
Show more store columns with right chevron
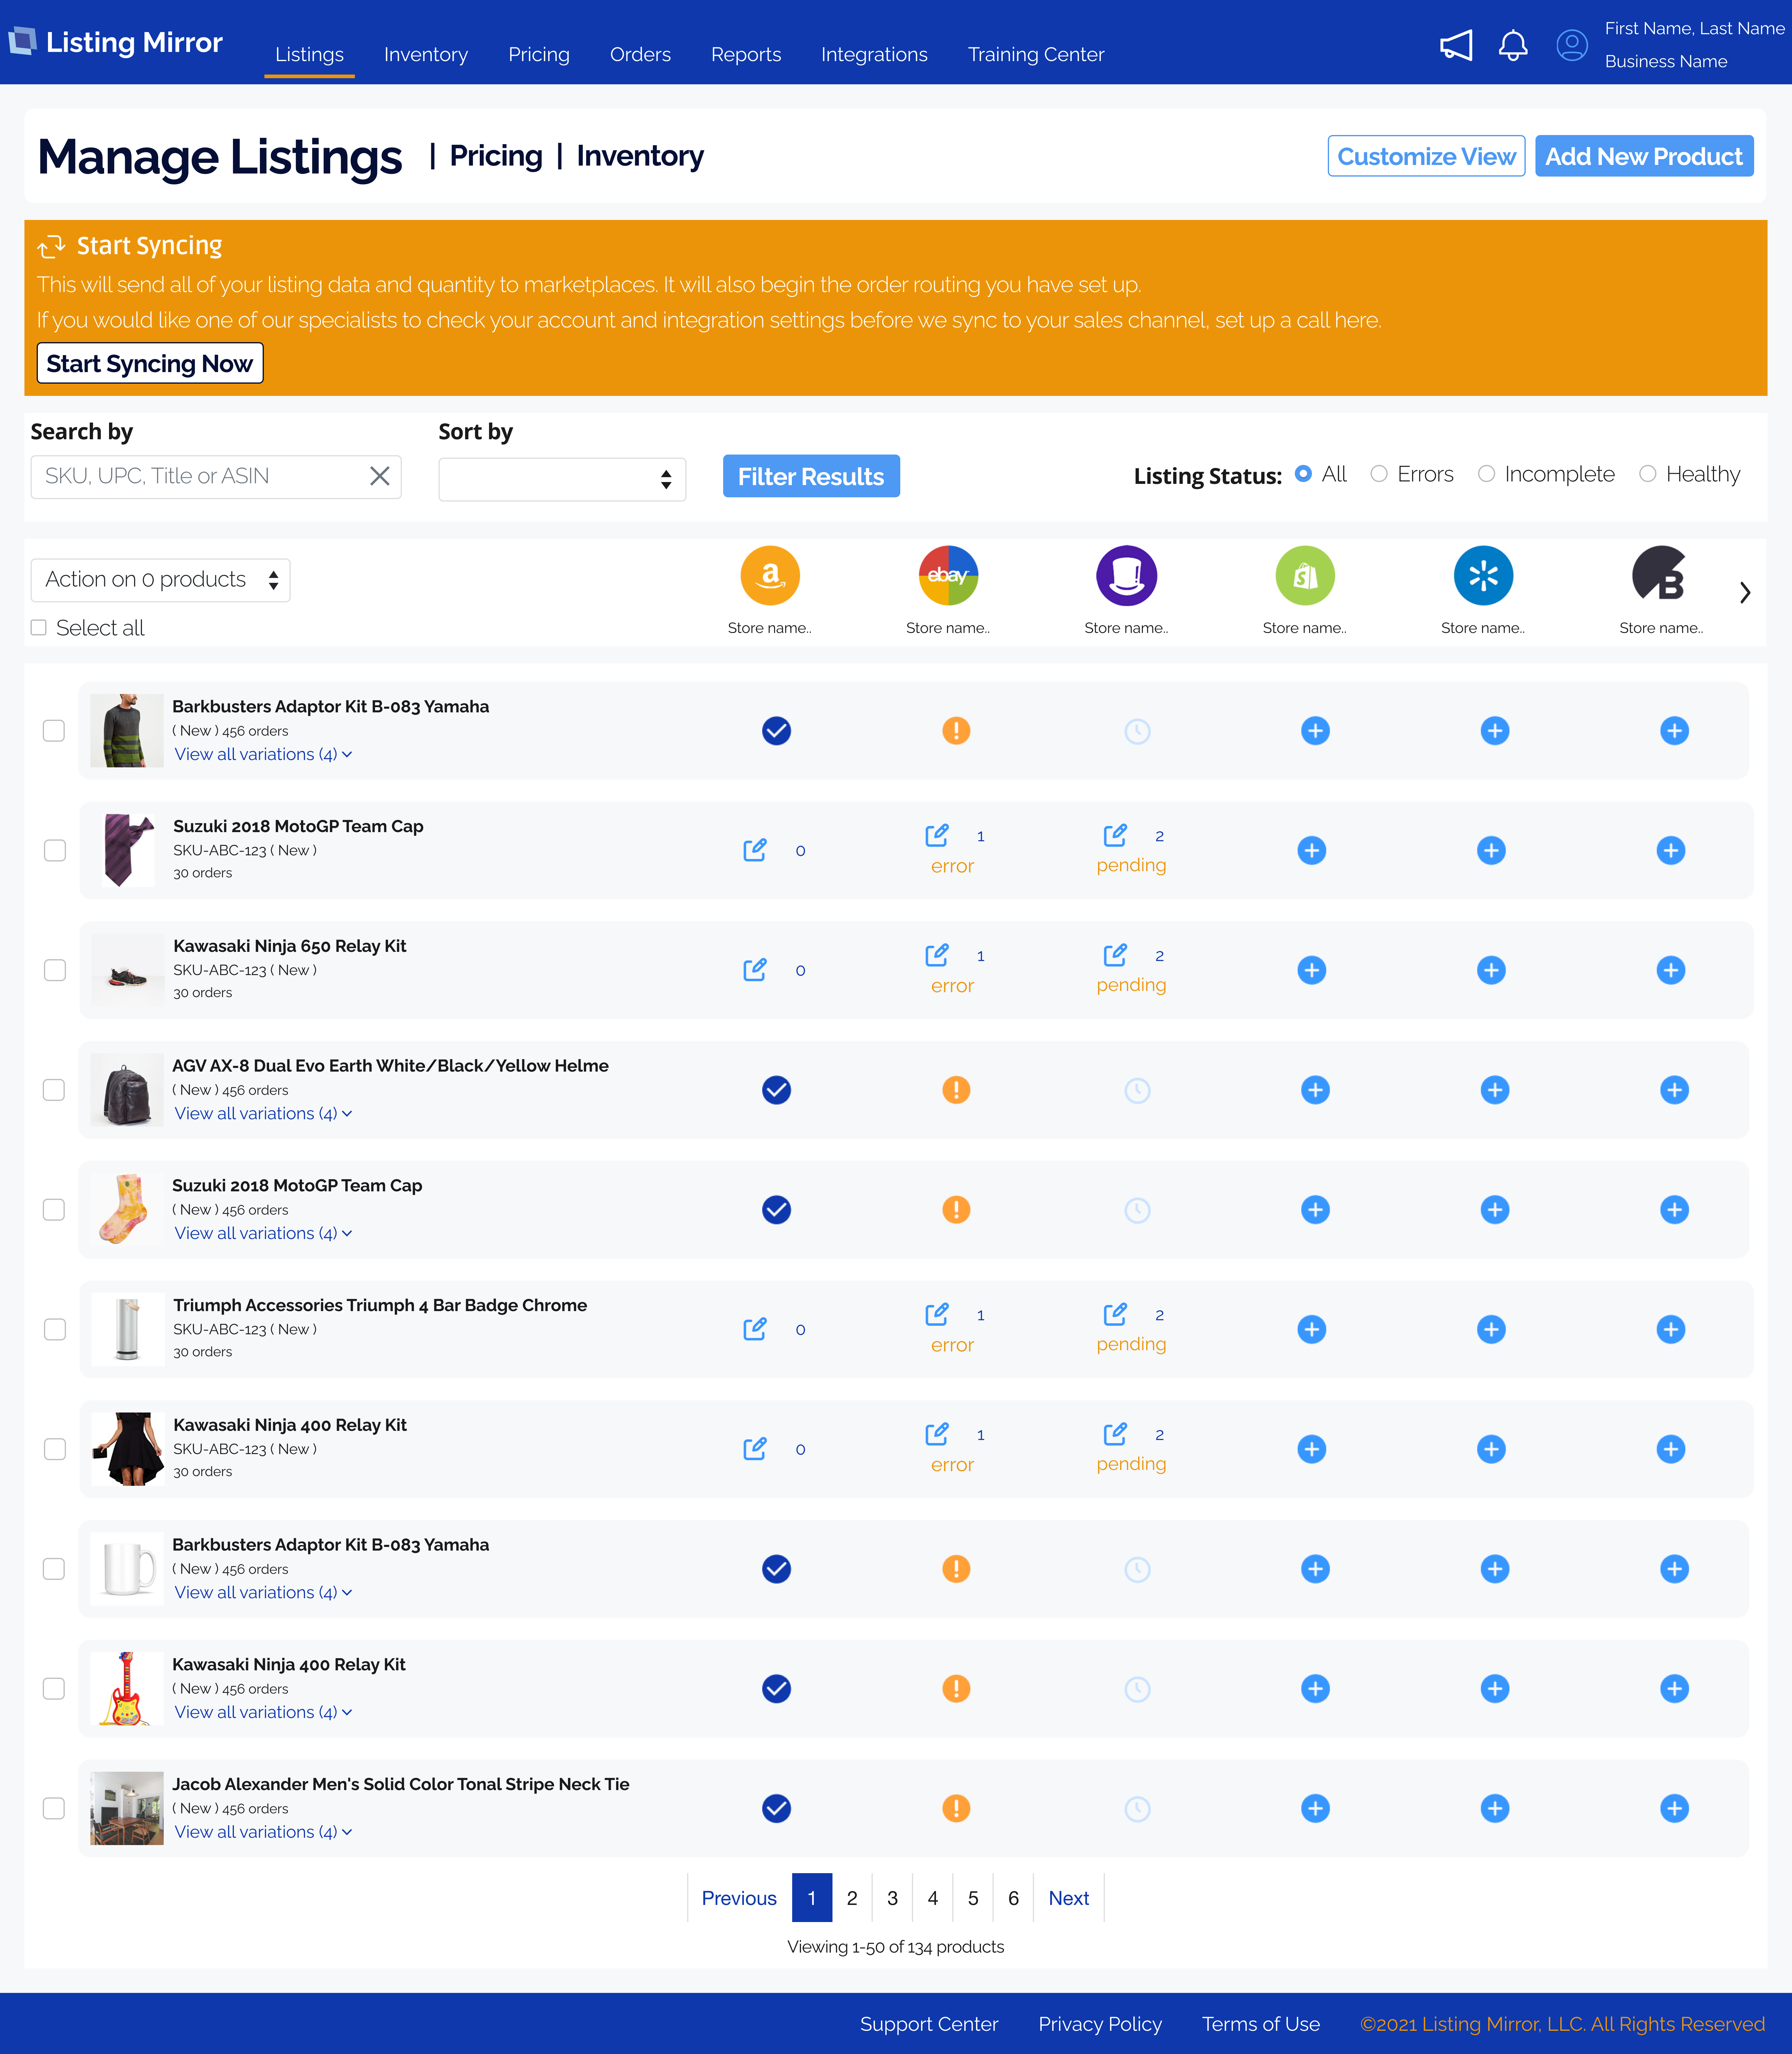pyautogui.click(x=1745, y=592)
